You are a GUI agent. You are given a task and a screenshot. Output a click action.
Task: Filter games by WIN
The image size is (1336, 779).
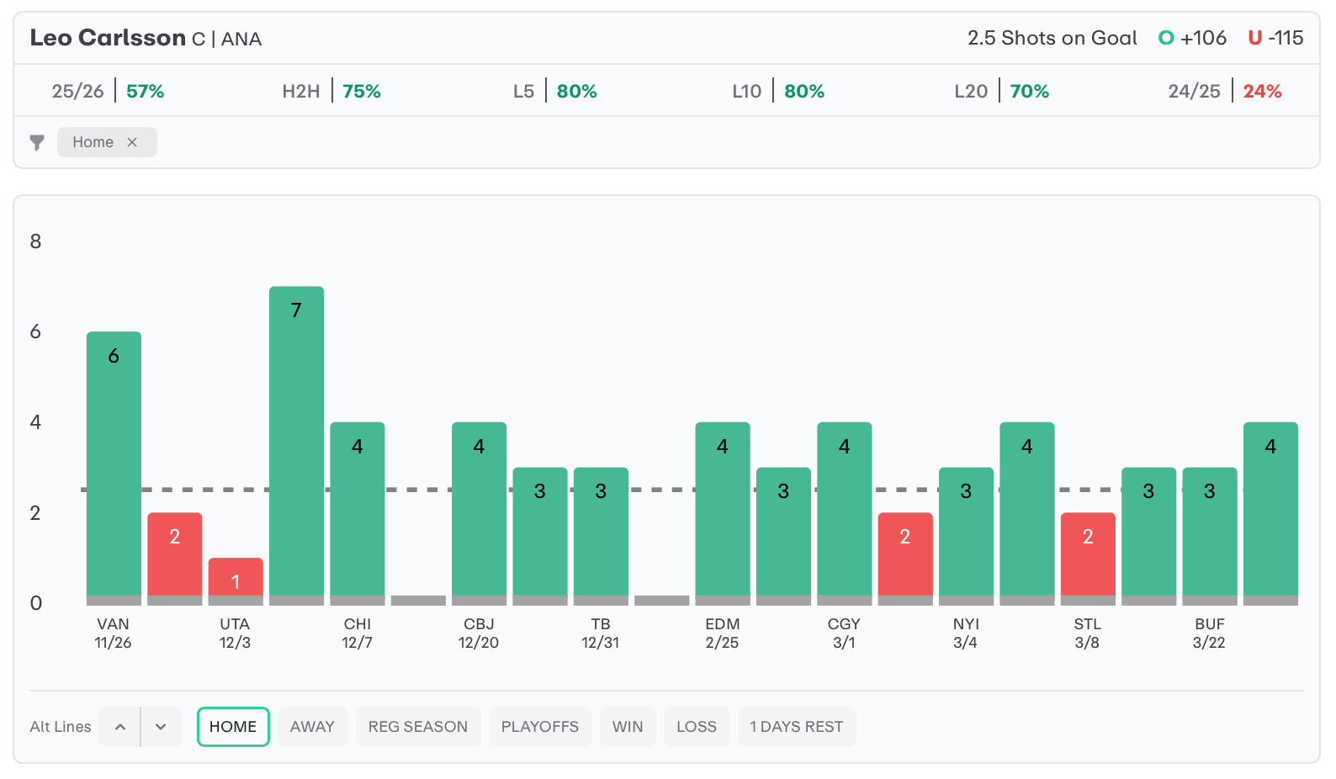628,727
